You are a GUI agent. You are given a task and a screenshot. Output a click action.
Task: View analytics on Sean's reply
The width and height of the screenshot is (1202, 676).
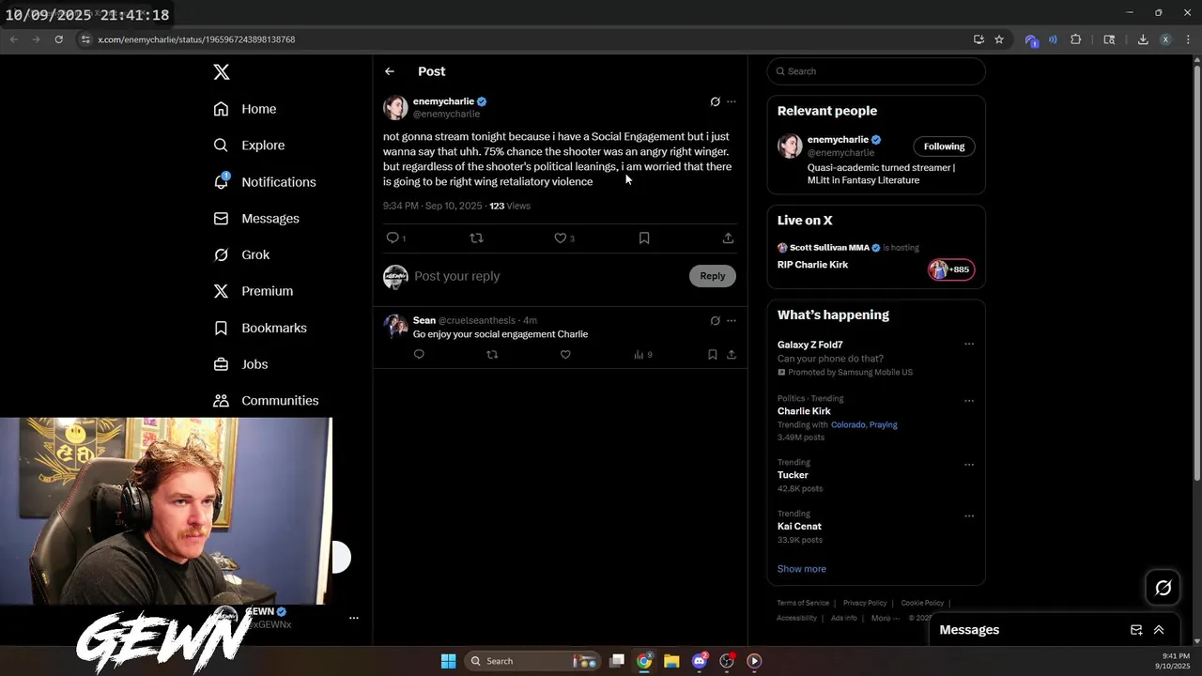coord(643,355)
